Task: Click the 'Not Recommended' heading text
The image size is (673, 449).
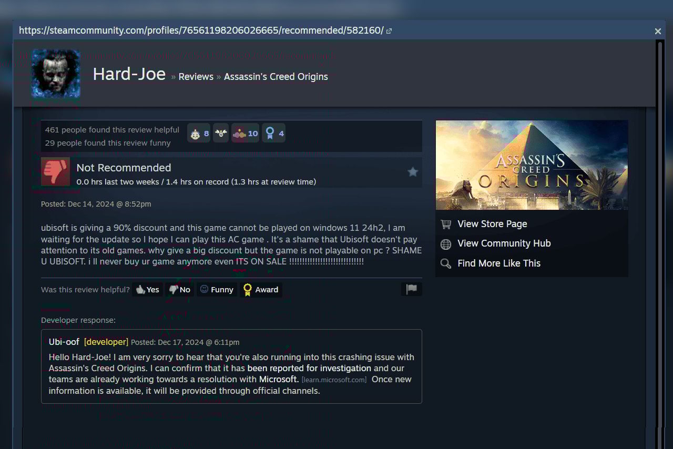Action: (124, 168)
